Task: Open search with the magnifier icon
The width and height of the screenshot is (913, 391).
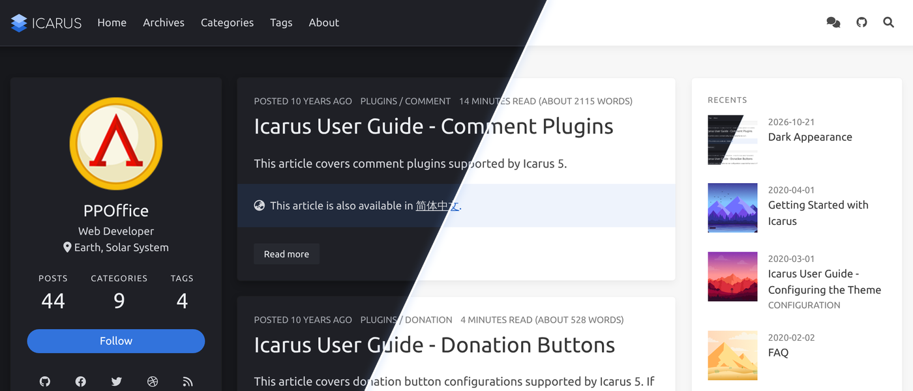Action: pos(888,23)
